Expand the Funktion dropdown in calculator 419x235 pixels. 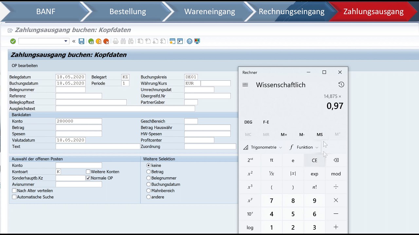(x=304, y=147)
